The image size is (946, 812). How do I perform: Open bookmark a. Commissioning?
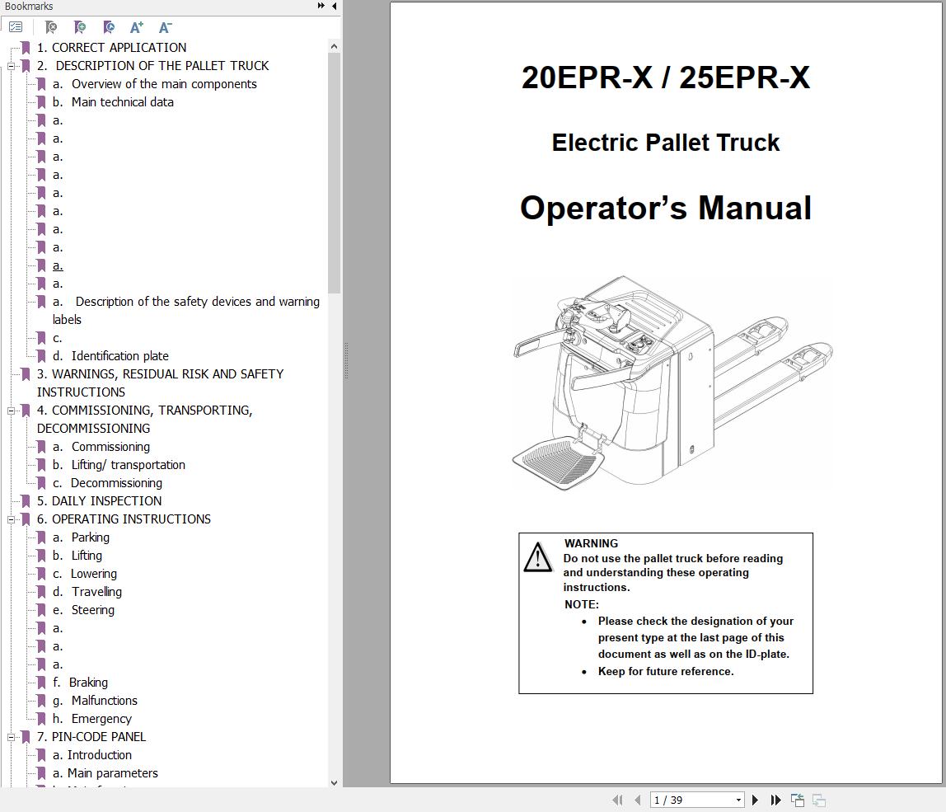tap(101, 447)
